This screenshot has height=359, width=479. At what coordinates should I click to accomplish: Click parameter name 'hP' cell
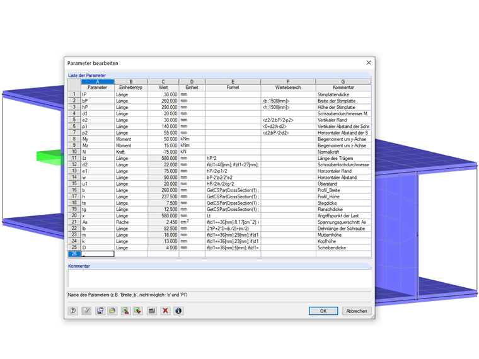(98, 107)
